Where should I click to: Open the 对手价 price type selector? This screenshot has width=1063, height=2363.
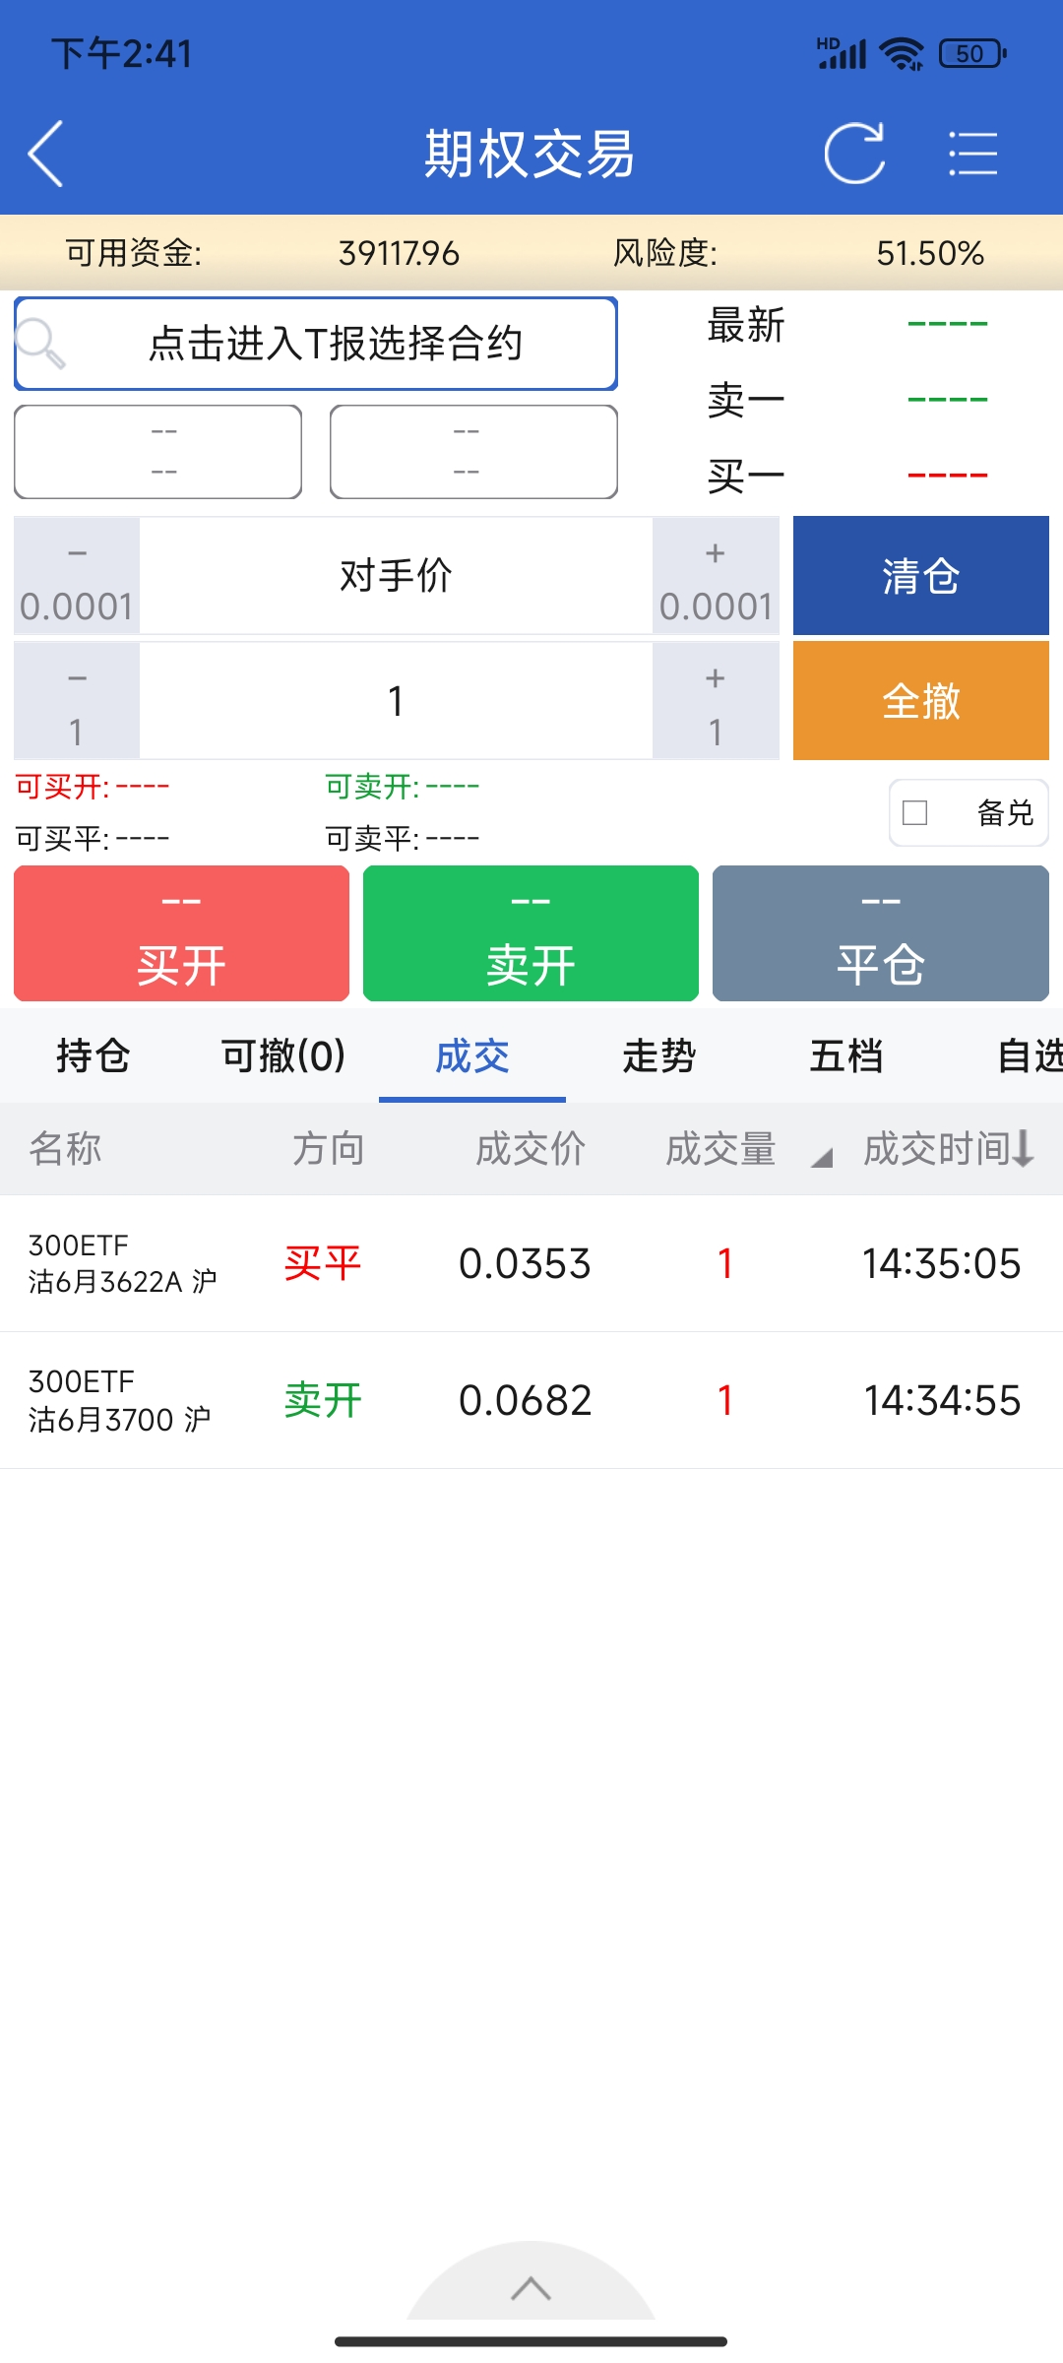[396, 577]
